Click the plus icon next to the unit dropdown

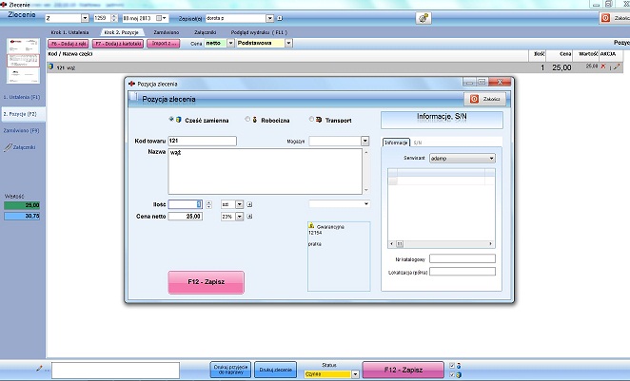(x=249, y=204)
